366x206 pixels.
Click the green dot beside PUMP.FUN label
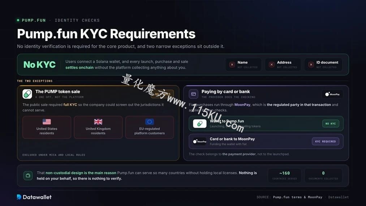pos(18,20)
